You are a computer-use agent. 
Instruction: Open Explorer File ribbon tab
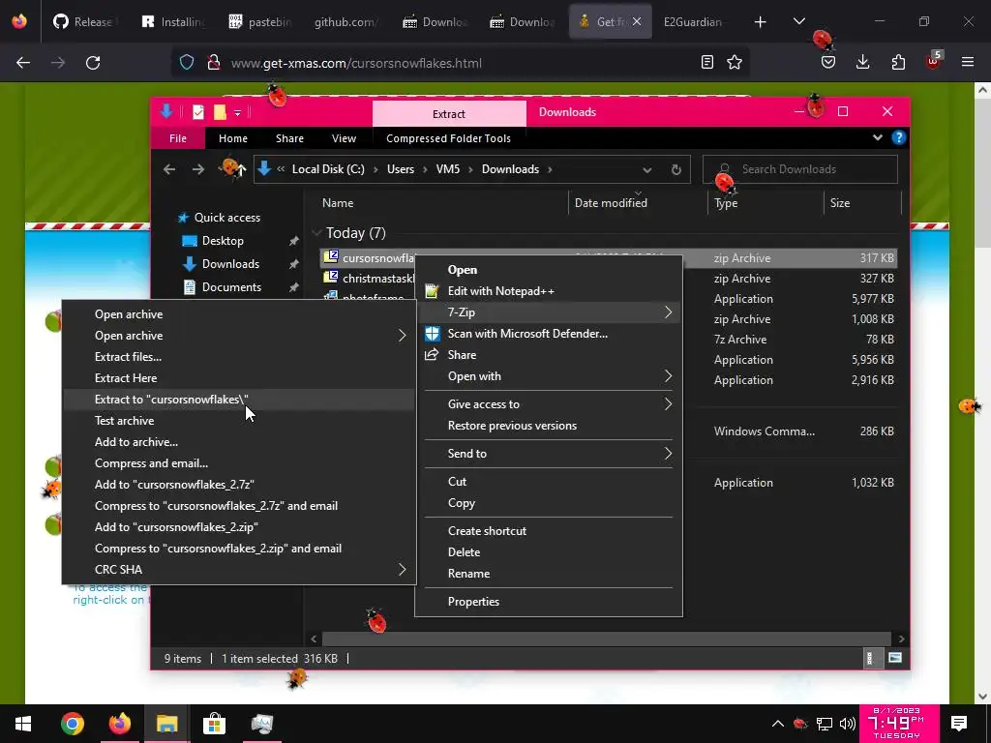pyautogui.click(x=178, y=138)
